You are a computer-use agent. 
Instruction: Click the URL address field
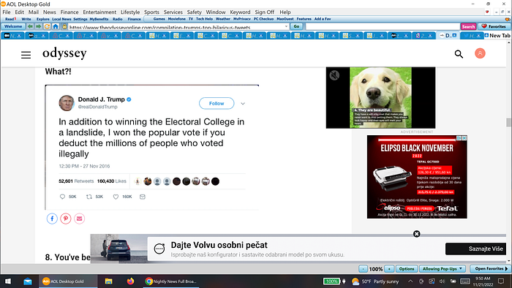[176, 27]
